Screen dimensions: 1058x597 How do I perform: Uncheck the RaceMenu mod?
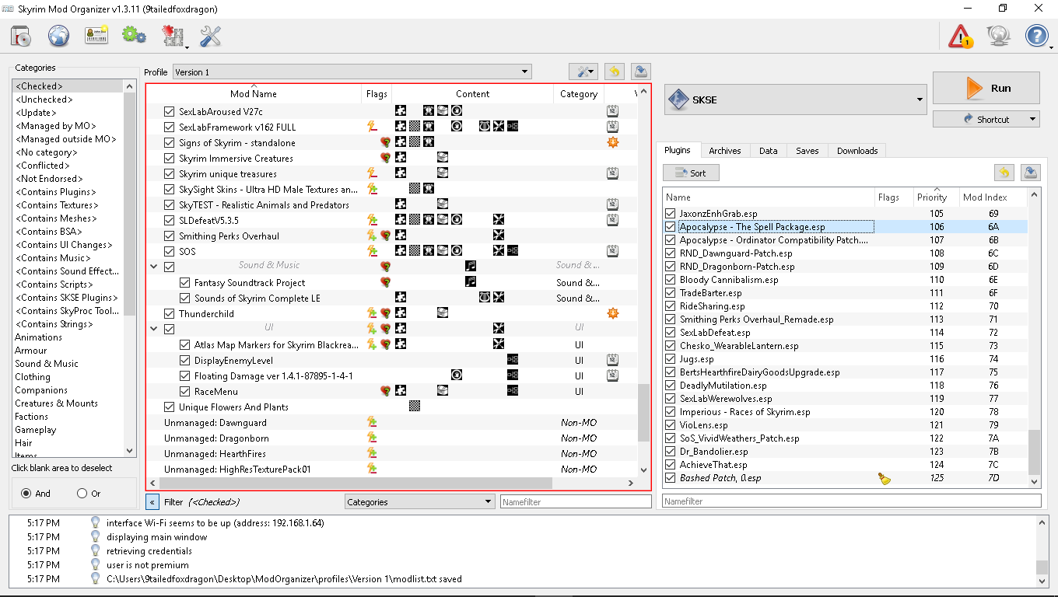[x=185, y=392]
